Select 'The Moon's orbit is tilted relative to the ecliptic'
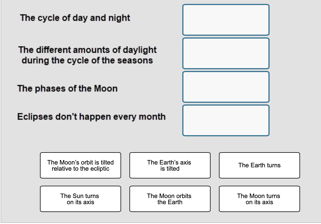321x224 pixels. [x=80, y=165]
